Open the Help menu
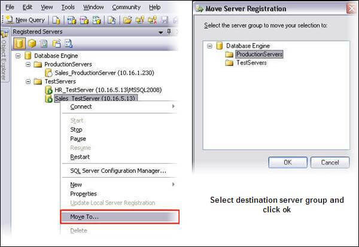This screenshot has height=247, width=359. [155, 7]
